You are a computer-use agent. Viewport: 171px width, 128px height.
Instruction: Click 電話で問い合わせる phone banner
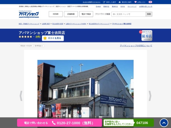click(60, 123)
